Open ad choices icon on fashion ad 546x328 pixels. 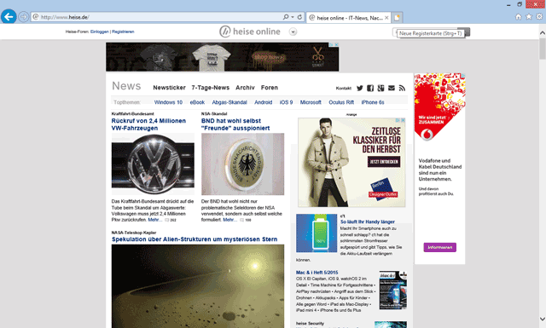tap(398, 120)
